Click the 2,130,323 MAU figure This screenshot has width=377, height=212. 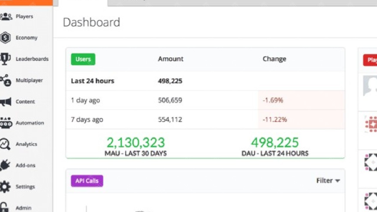[135, 143]
